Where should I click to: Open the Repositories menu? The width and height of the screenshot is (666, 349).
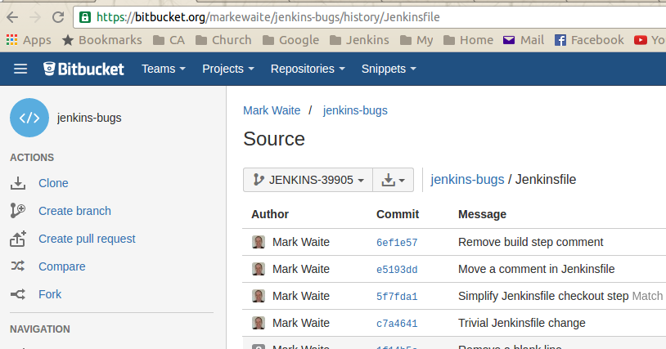coord(307,69)
